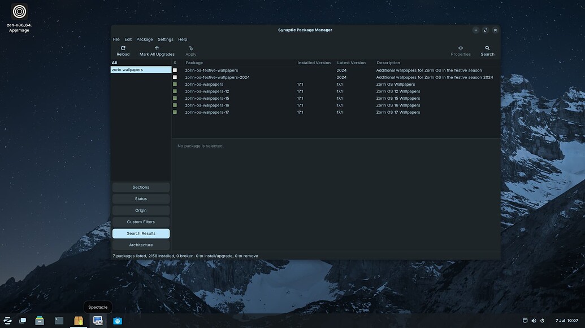The width and height of the screenshot is (585, 328).
Task: Open the File menu
Action: pyautogui.click(x=115, y=39)
